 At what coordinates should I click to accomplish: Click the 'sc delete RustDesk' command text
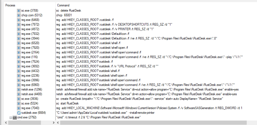click(69, 11)
